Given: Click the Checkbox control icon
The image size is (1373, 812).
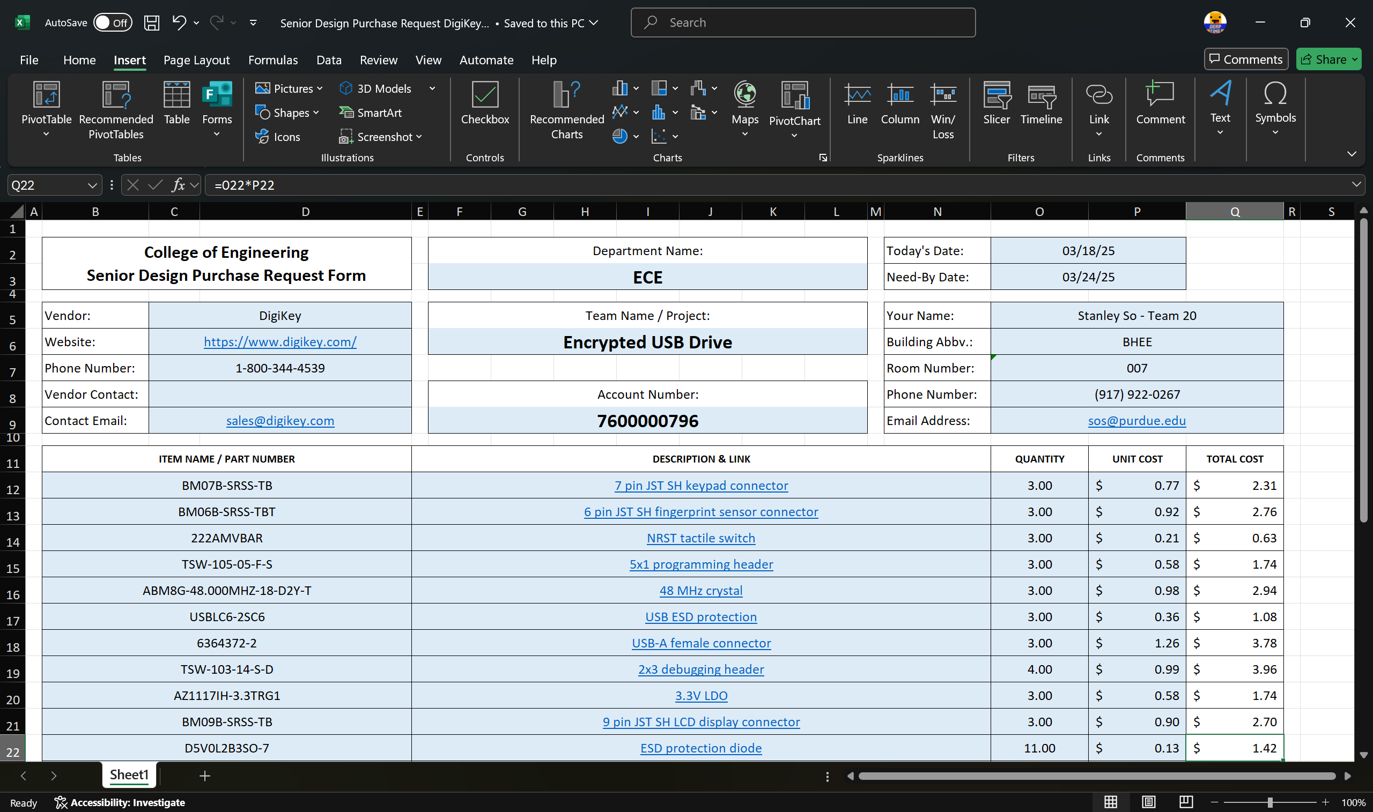Looking at the screenshot, I should point(484,95).
